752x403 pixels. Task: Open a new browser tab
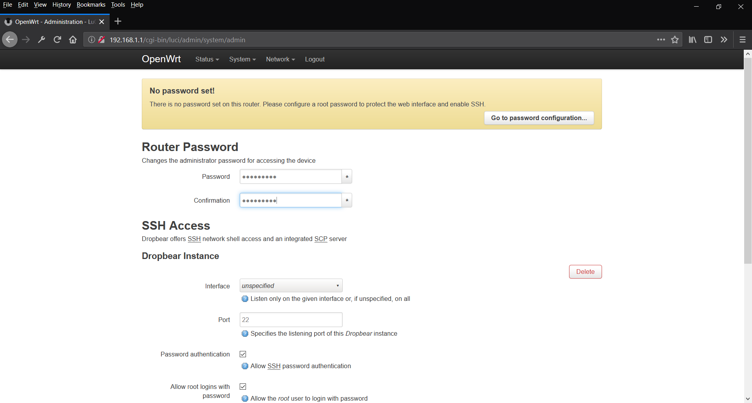tap(117, 22)
